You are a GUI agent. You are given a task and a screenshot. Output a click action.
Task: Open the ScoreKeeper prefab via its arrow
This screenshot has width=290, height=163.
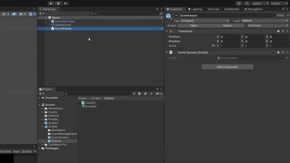tap(162, 29)
